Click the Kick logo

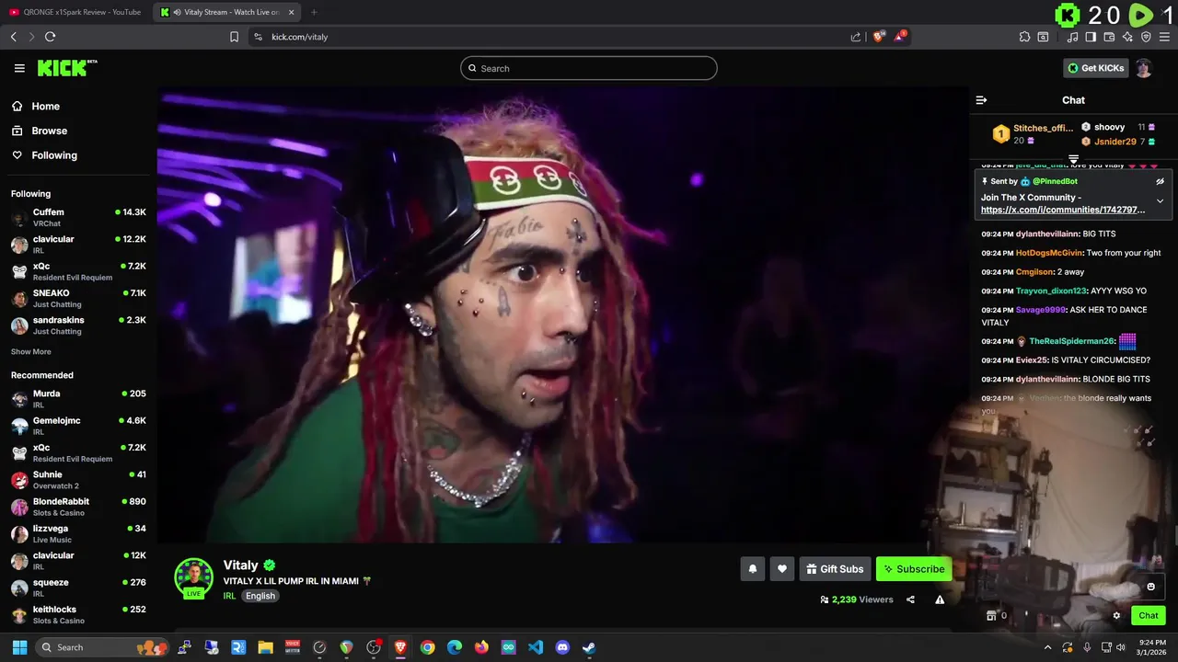pos(67,68)
